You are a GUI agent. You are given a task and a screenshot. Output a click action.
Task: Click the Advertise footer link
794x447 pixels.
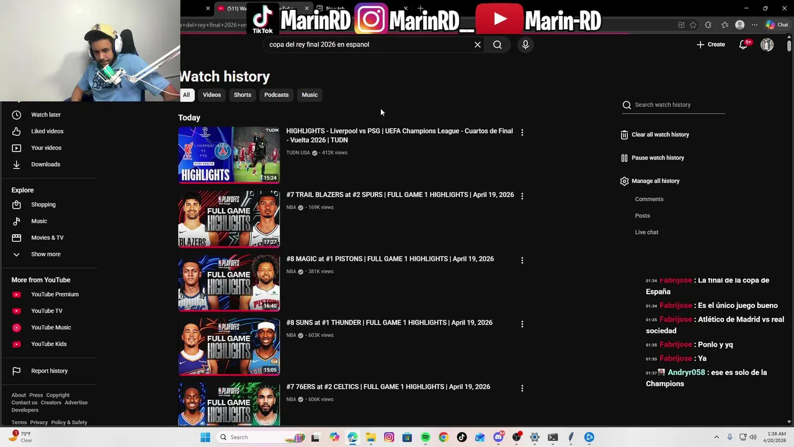point(76,403)
